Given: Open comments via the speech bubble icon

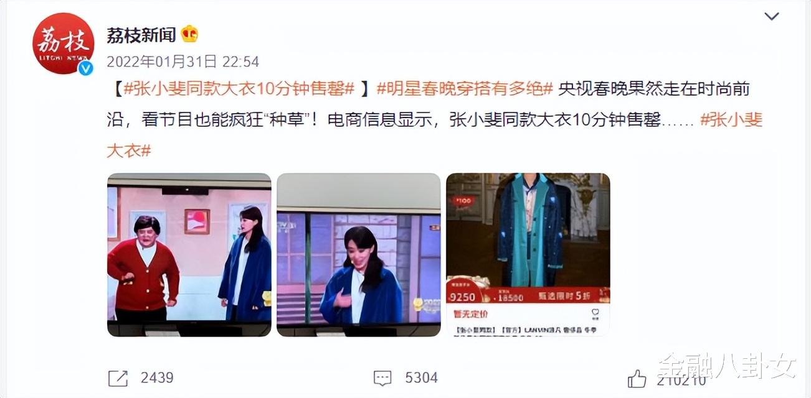Looking at the screenshot, I should pos(382,377).
